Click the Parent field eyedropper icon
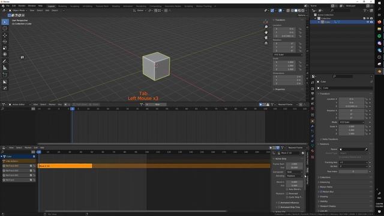Image resolution: width=384 pixels, height=216 pixels. pos(366,149)
